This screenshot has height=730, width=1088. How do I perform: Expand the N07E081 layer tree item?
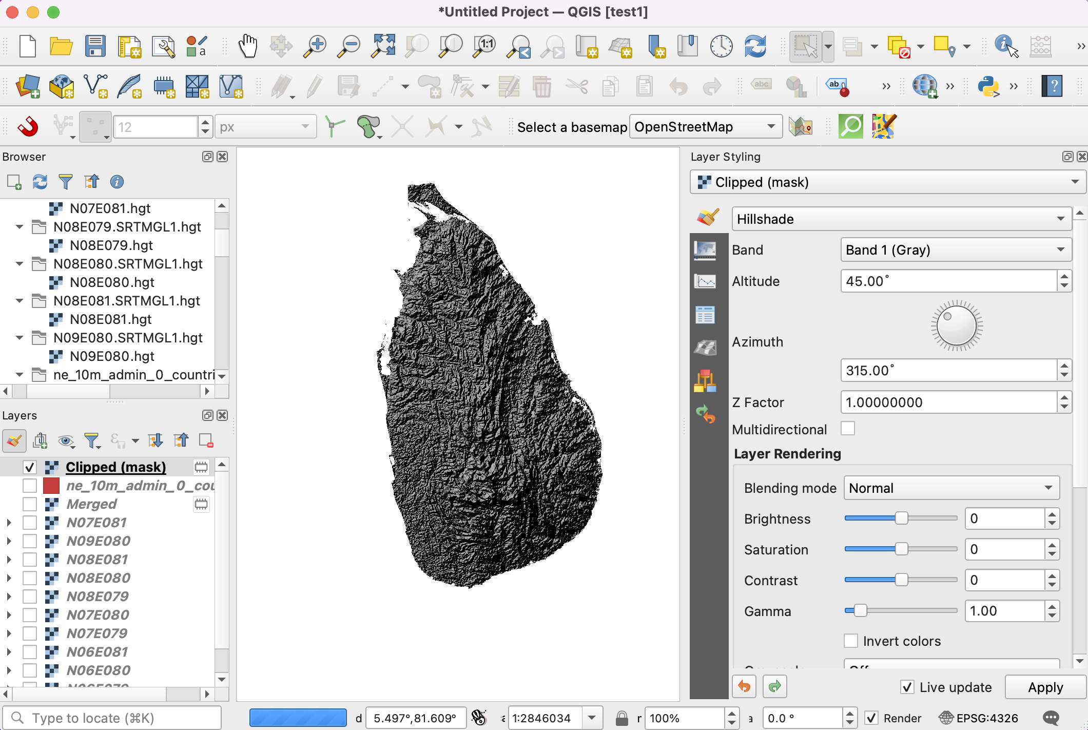9,523
